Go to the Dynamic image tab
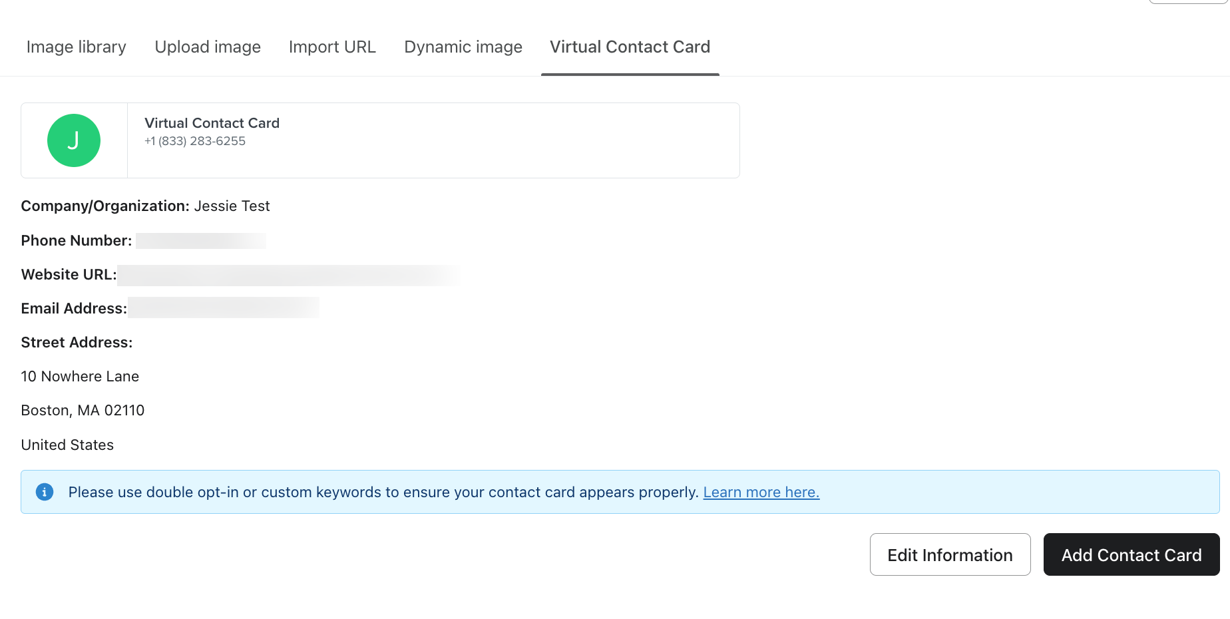This screenshot has height=619, width=1230. 463,47
